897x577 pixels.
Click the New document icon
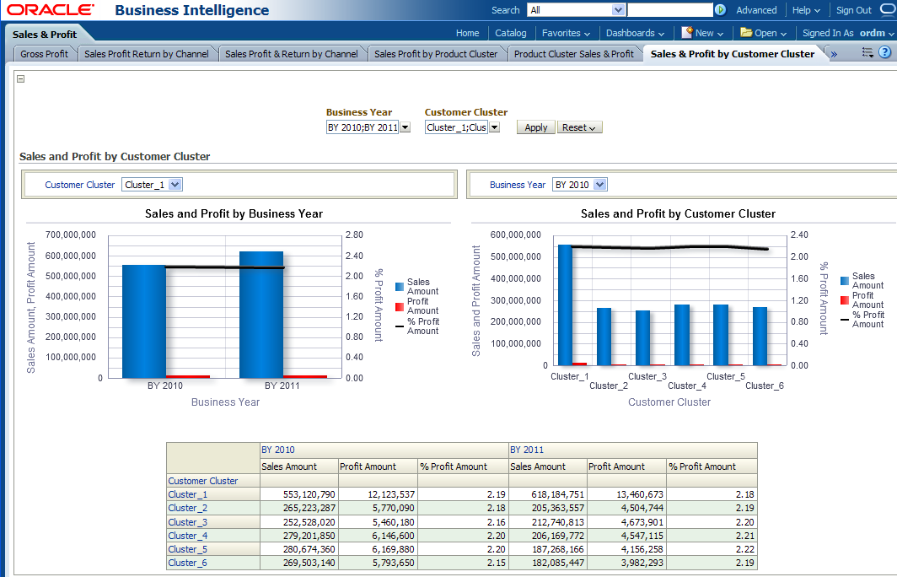point(687,32)
